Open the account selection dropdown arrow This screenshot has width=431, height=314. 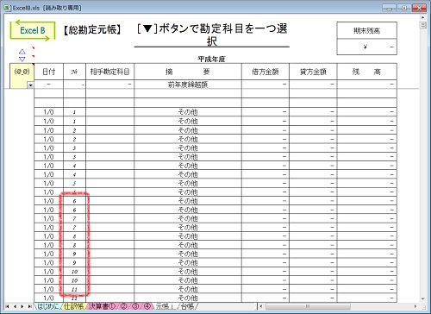[x=30, y=85]
